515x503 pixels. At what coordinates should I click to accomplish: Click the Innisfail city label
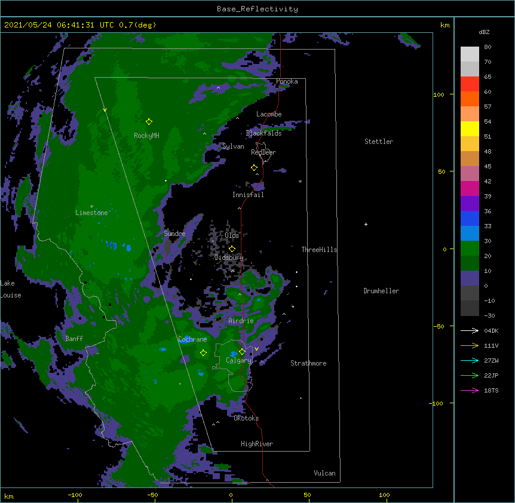[248, 195]
